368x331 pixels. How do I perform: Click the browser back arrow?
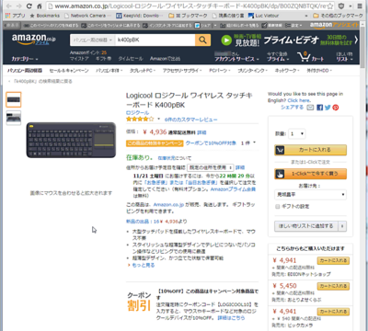pyautogui.click(x=8, y=6)
